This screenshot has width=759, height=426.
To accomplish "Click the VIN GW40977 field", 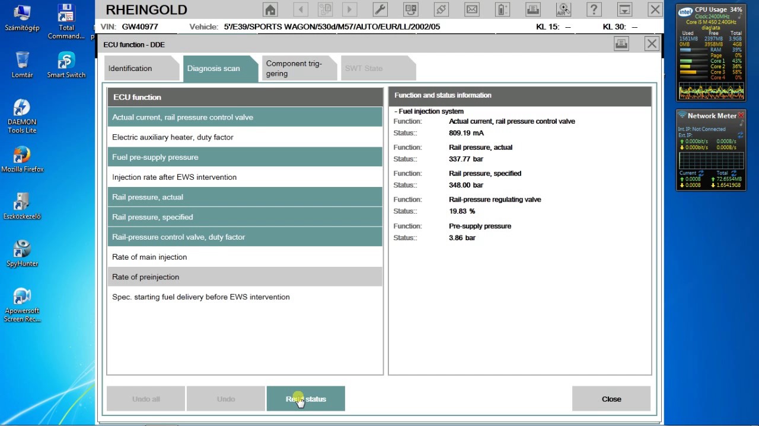I will [x=129, y=27].
